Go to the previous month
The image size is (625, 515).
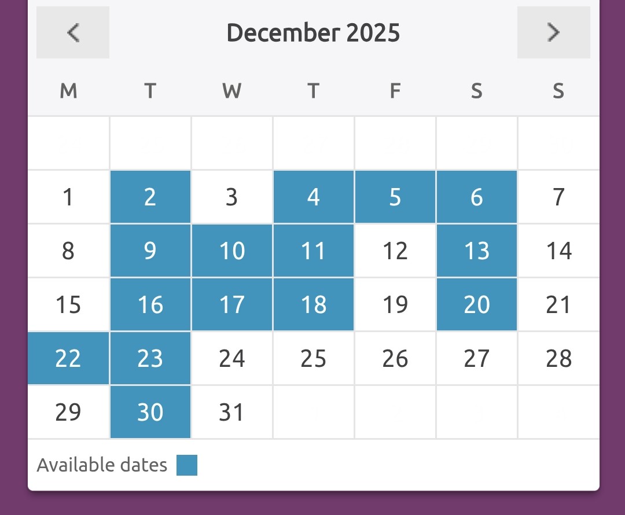point(73,32)
